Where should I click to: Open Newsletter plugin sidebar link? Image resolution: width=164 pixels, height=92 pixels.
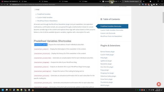(106, 64)
